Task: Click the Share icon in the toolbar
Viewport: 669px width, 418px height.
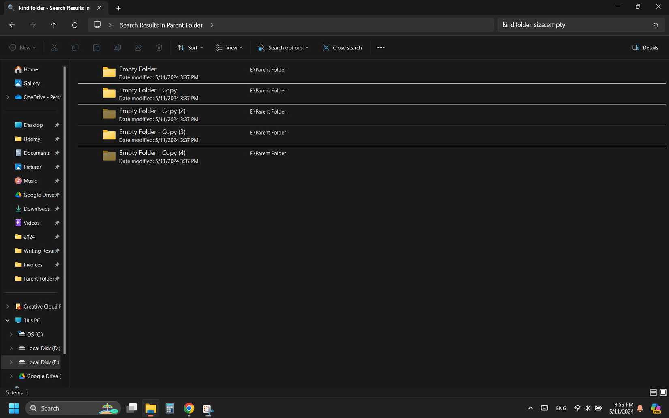Action: click(138, 47)
